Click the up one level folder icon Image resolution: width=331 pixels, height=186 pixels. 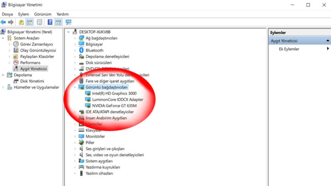pyautogui.click(x=21, y=22)
